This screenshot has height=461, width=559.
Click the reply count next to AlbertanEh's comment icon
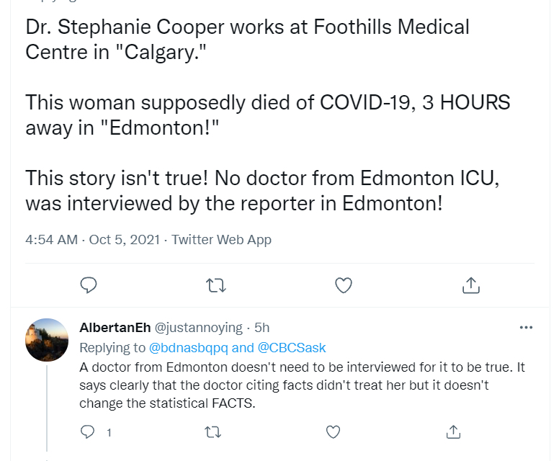pyautogui.click(x=109, y=432)
